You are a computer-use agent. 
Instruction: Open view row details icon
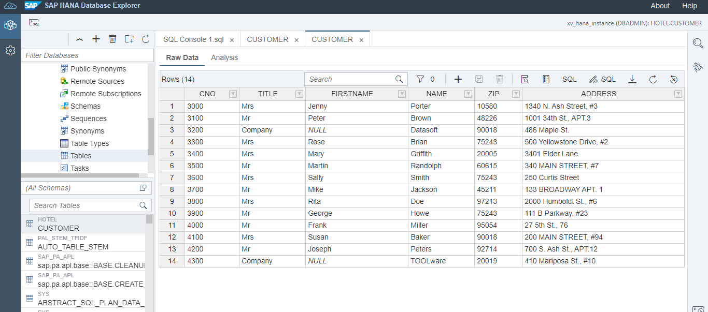(x=525, y=79)
